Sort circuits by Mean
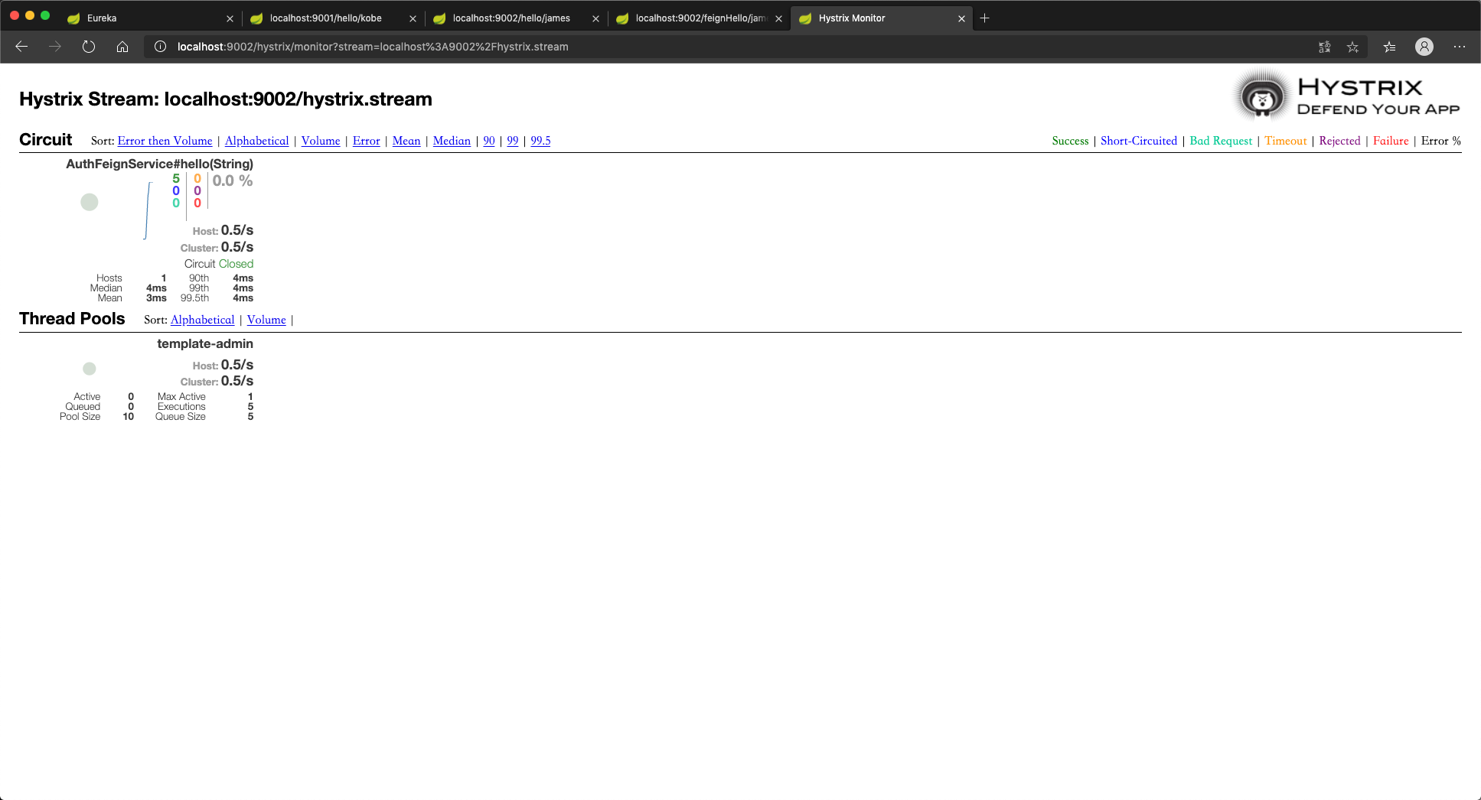This screenshot has height=800, width=1481. (406, 141)
